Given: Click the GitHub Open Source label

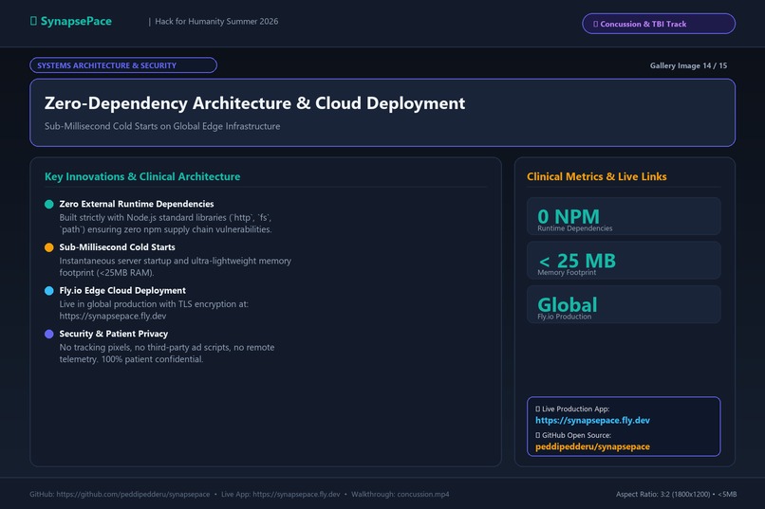Looking at the screenshot, I should click(573, 435).
